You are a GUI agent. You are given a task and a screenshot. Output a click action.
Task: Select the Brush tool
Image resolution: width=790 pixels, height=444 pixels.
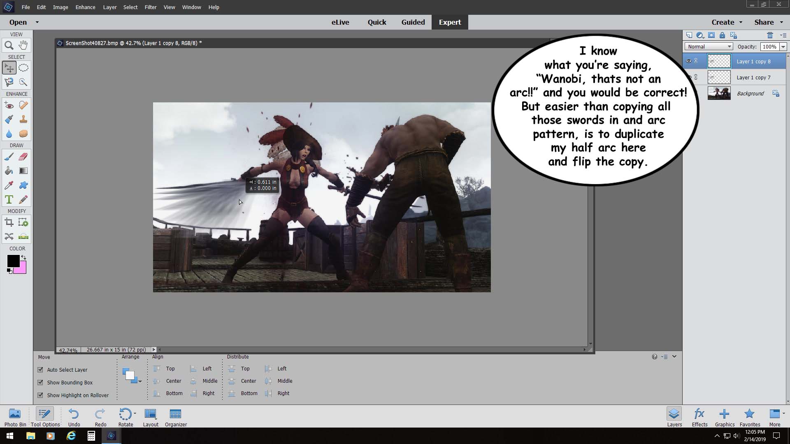click(x=9, y=157)
